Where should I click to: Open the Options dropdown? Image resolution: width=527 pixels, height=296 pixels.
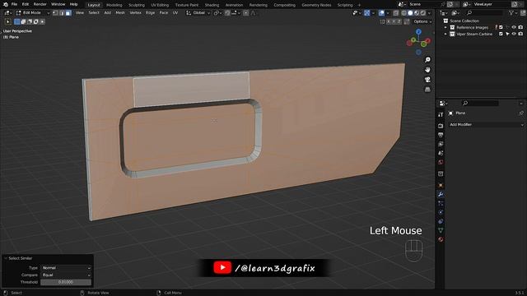(422, 21)
